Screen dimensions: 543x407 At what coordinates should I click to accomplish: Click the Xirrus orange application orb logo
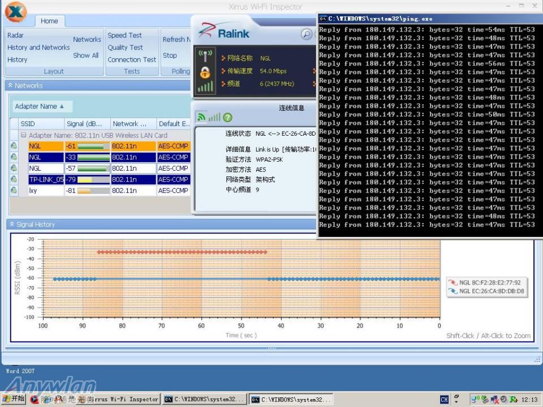coord(16,11)
